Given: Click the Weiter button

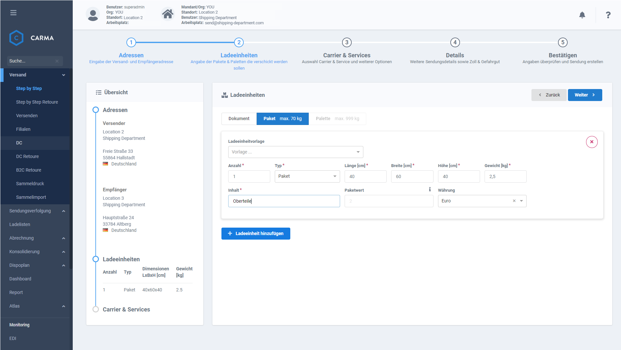Looking at the screenshot, I should pos(584,95).
